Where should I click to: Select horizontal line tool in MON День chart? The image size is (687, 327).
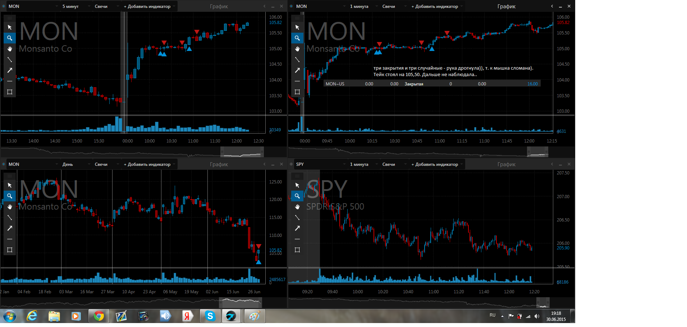(10, 239)
